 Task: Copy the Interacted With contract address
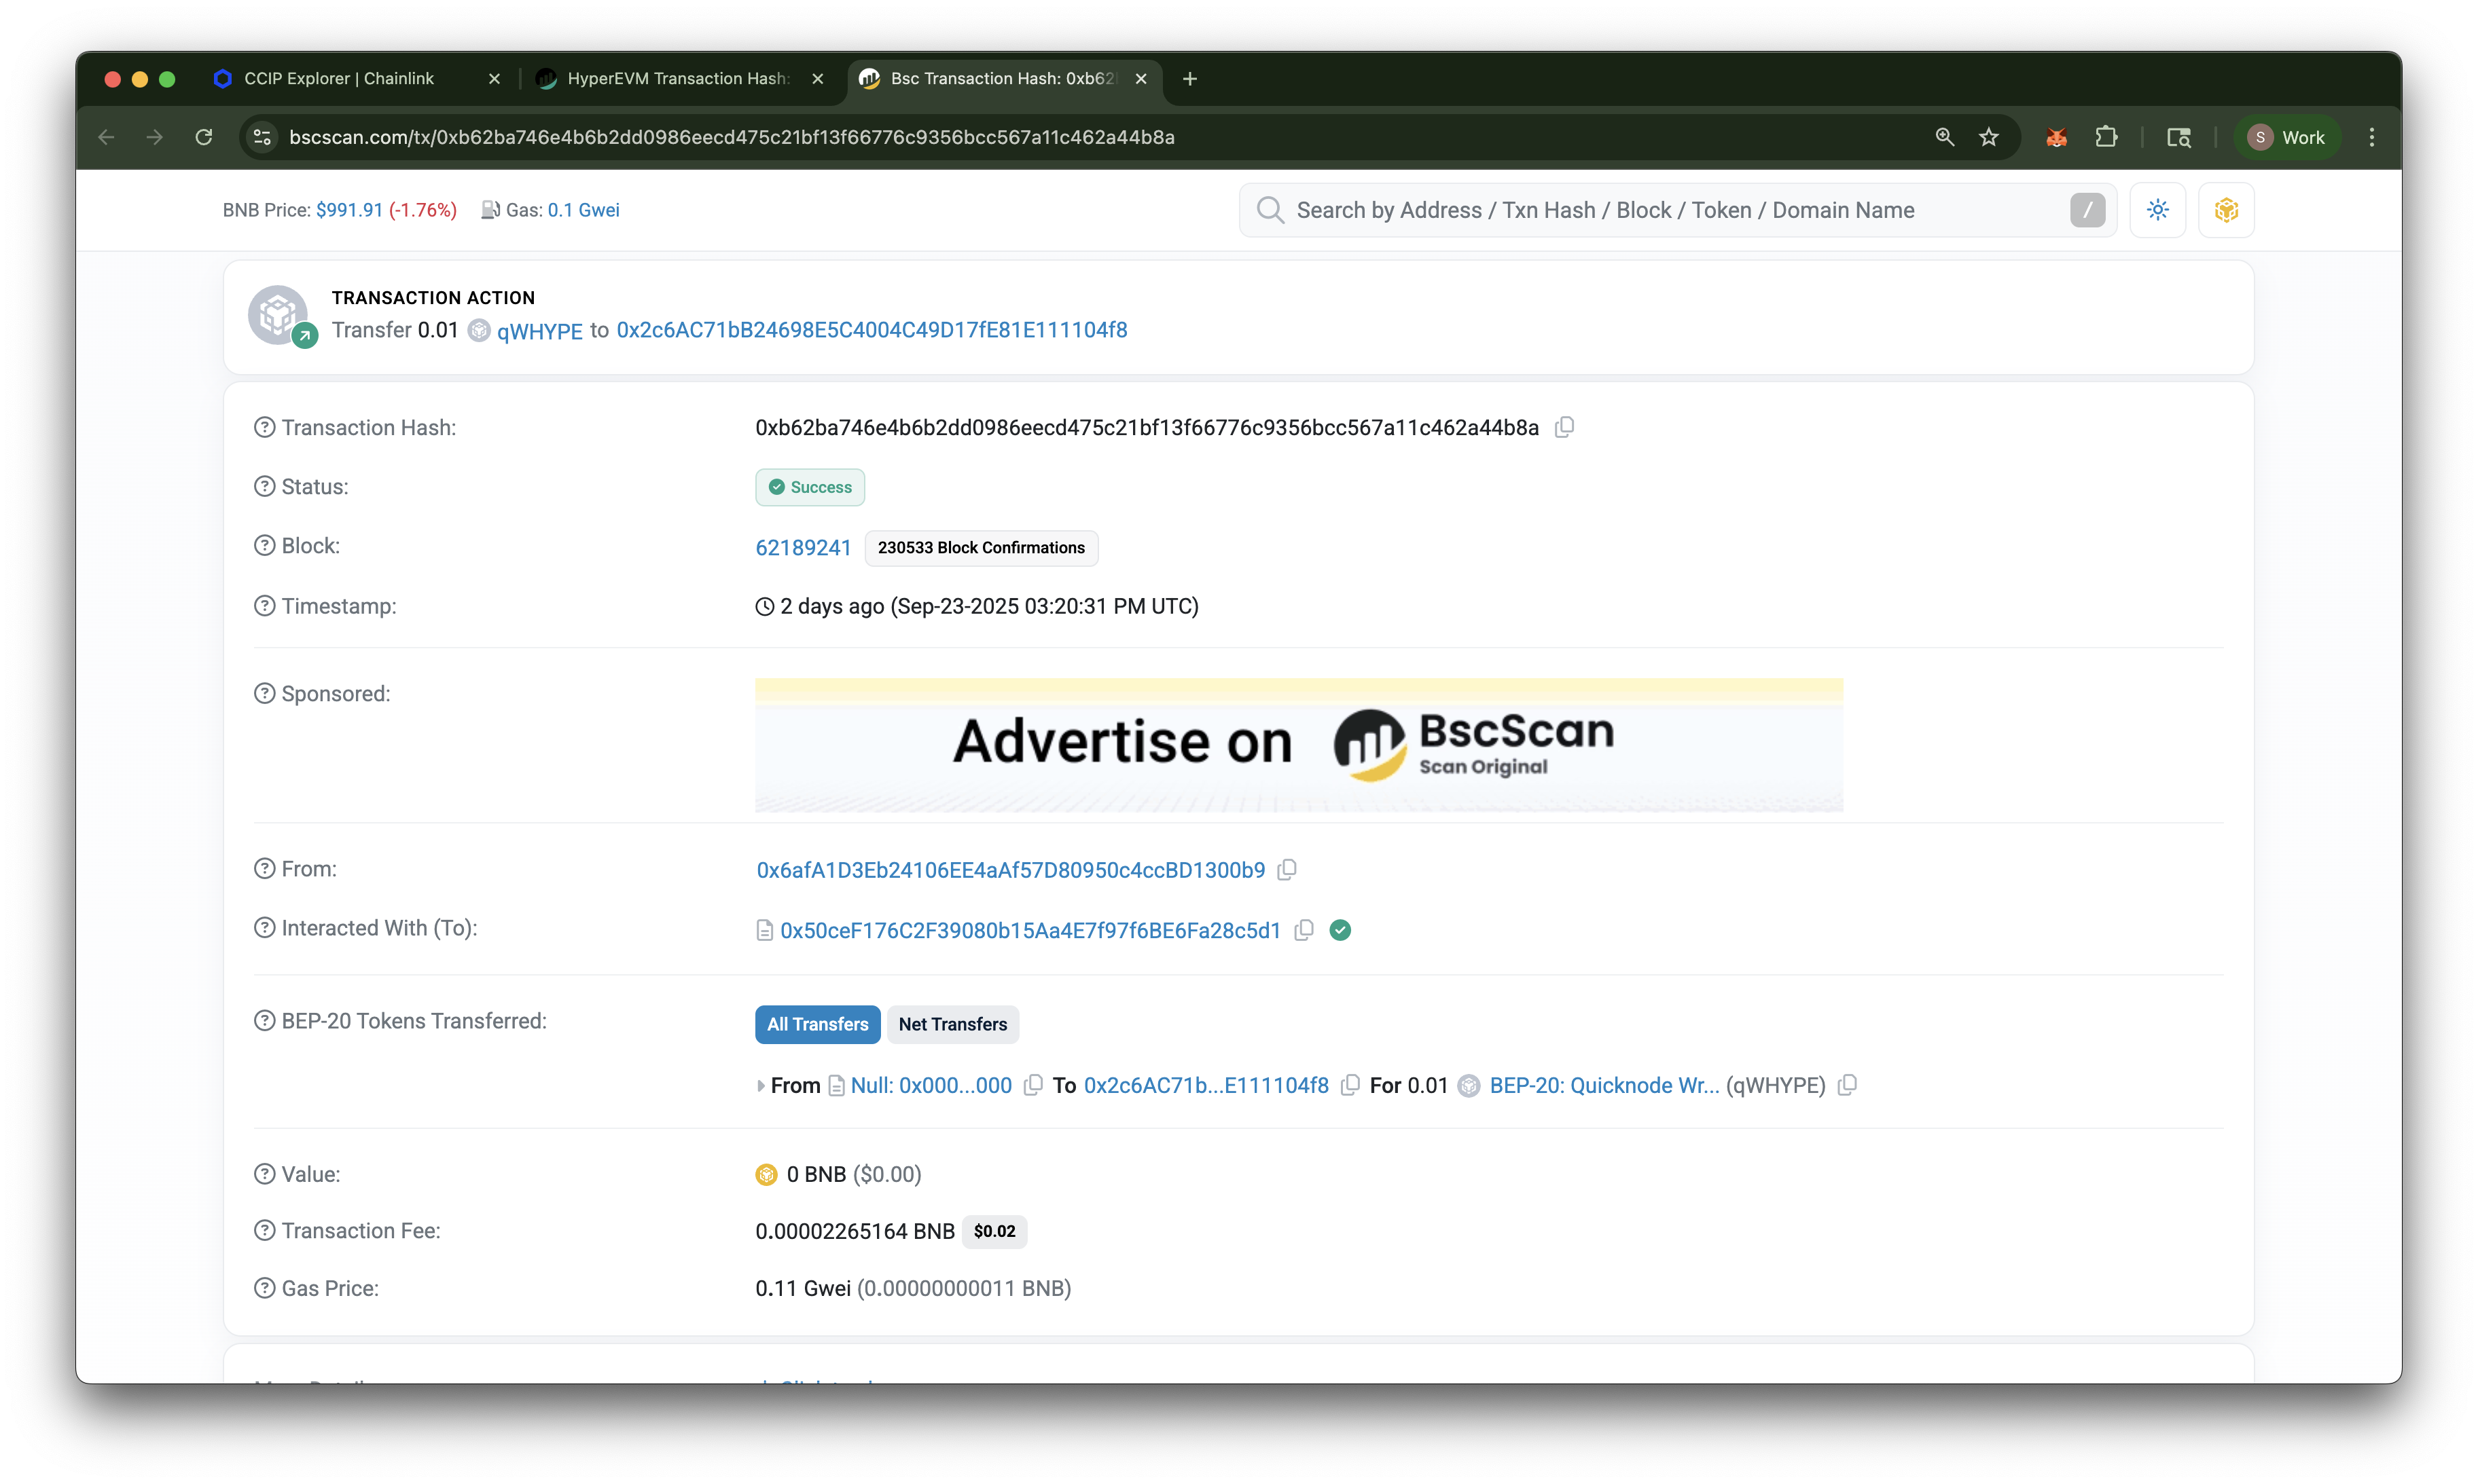pos(1304,930)
